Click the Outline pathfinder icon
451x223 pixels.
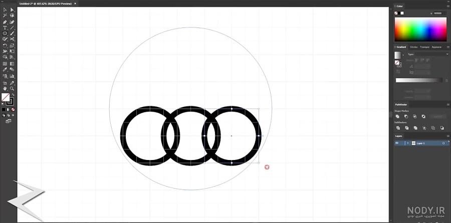tap(433, 128)
